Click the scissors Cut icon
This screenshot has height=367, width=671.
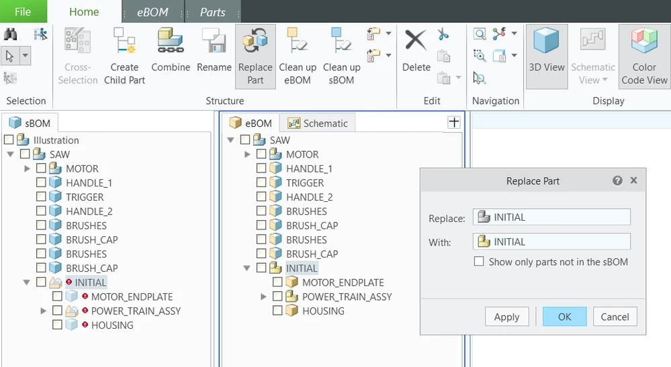[443, 34]
